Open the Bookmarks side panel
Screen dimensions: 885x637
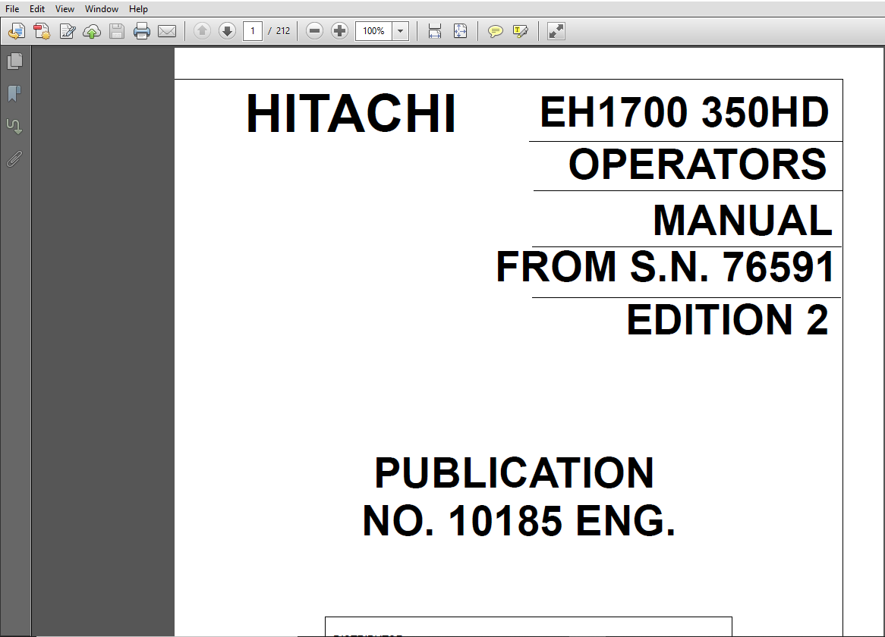pyautogui.click(x=14, y=93)
